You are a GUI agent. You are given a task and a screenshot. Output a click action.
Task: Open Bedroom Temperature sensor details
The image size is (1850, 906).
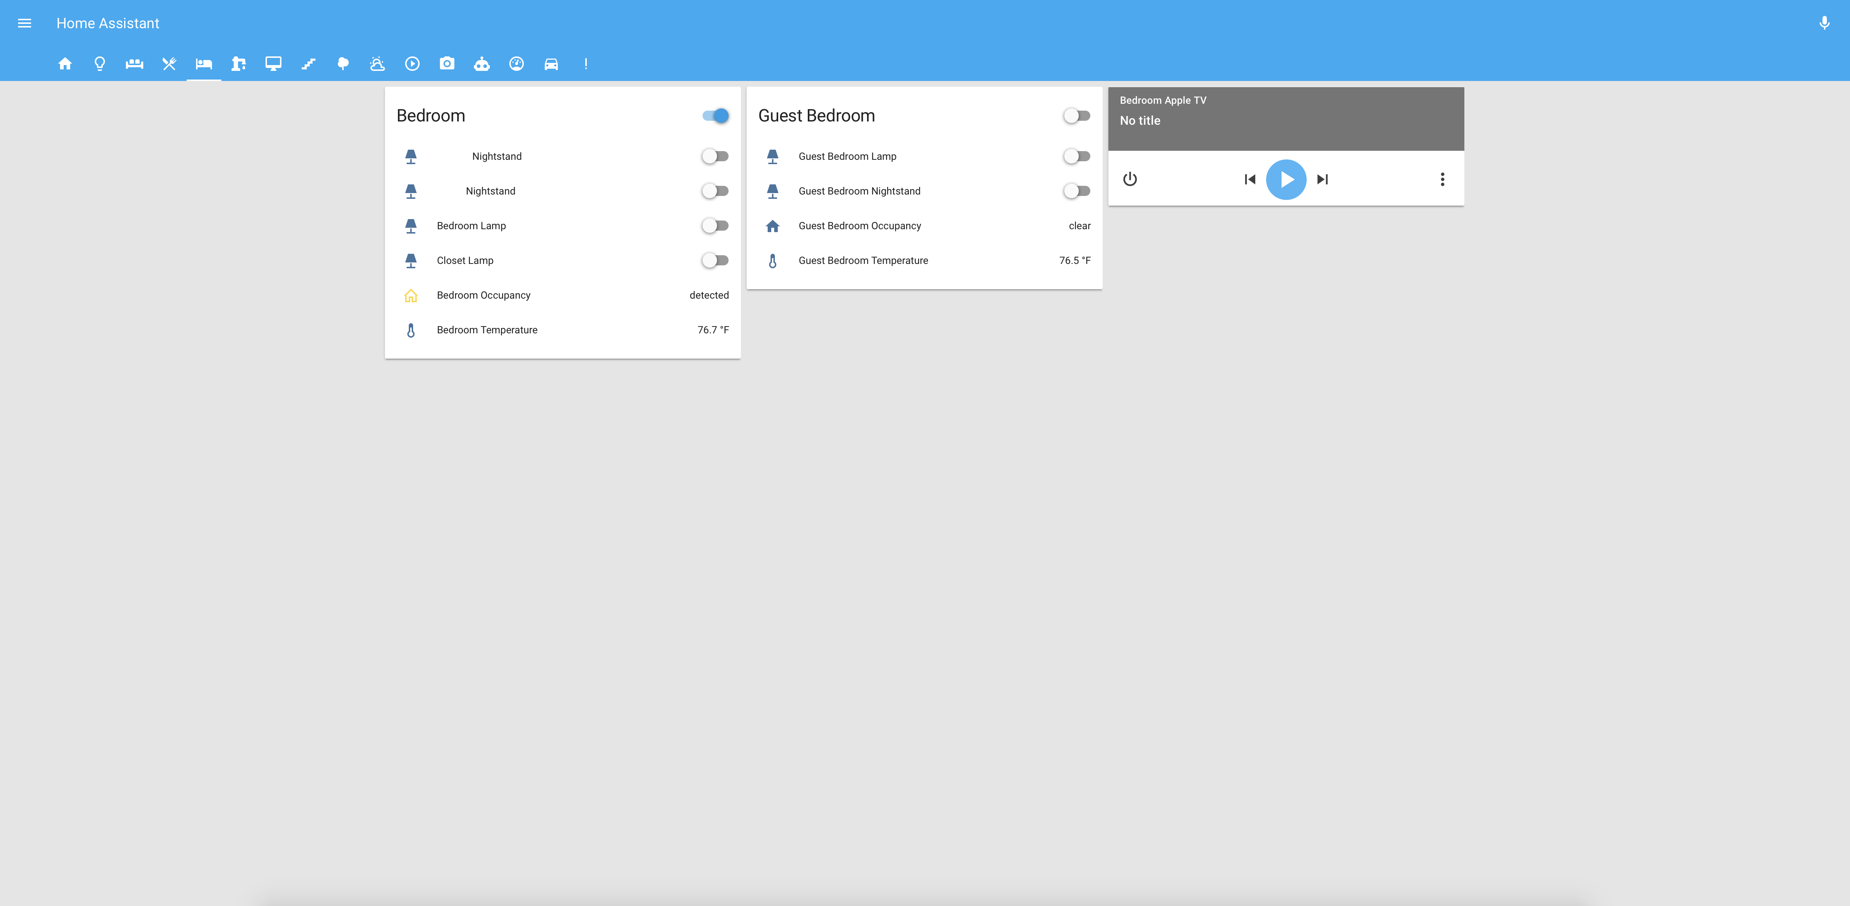487,330
